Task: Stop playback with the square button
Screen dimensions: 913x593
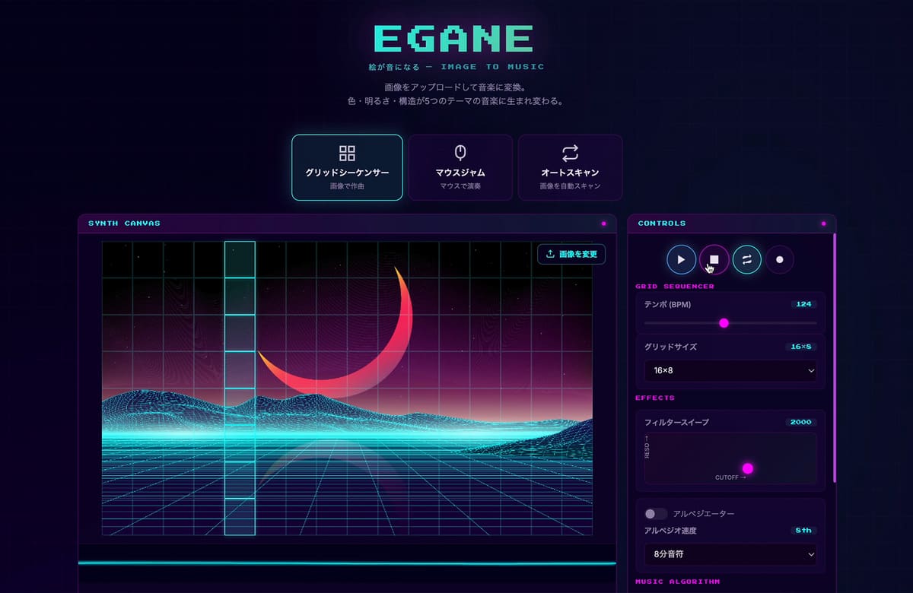Action: pyautogui.click(x=714, y=259)
